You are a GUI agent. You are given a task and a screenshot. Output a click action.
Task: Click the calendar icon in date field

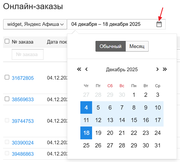[159, 24]
